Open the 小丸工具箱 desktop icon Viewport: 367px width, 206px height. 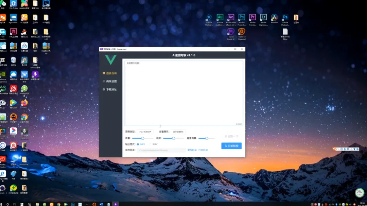point(13,33)
